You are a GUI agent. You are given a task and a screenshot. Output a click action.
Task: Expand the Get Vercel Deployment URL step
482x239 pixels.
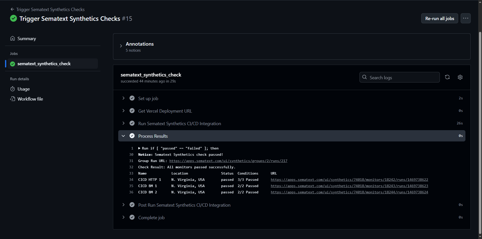(123, 111)
